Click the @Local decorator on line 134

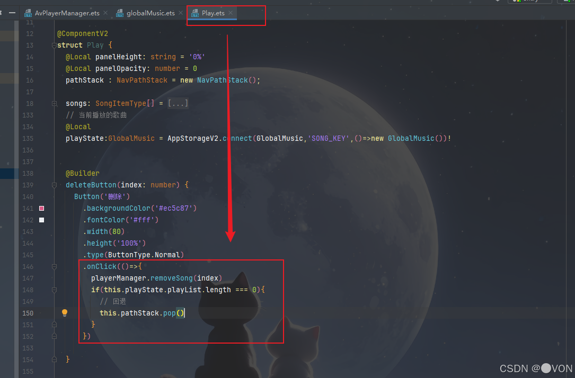78,127
